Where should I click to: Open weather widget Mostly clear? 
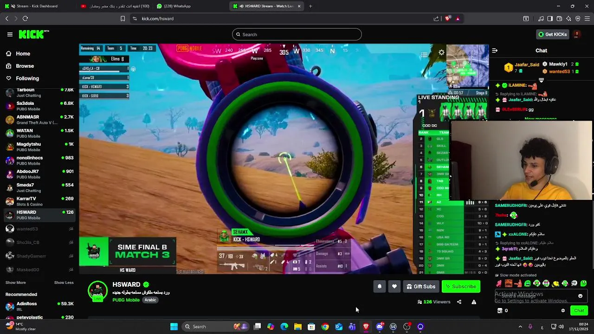(21, 327)
